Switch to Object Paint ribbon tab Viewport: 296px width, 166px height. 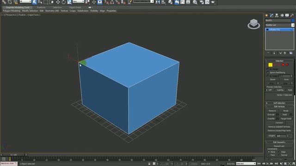click(x=75, y=7)
